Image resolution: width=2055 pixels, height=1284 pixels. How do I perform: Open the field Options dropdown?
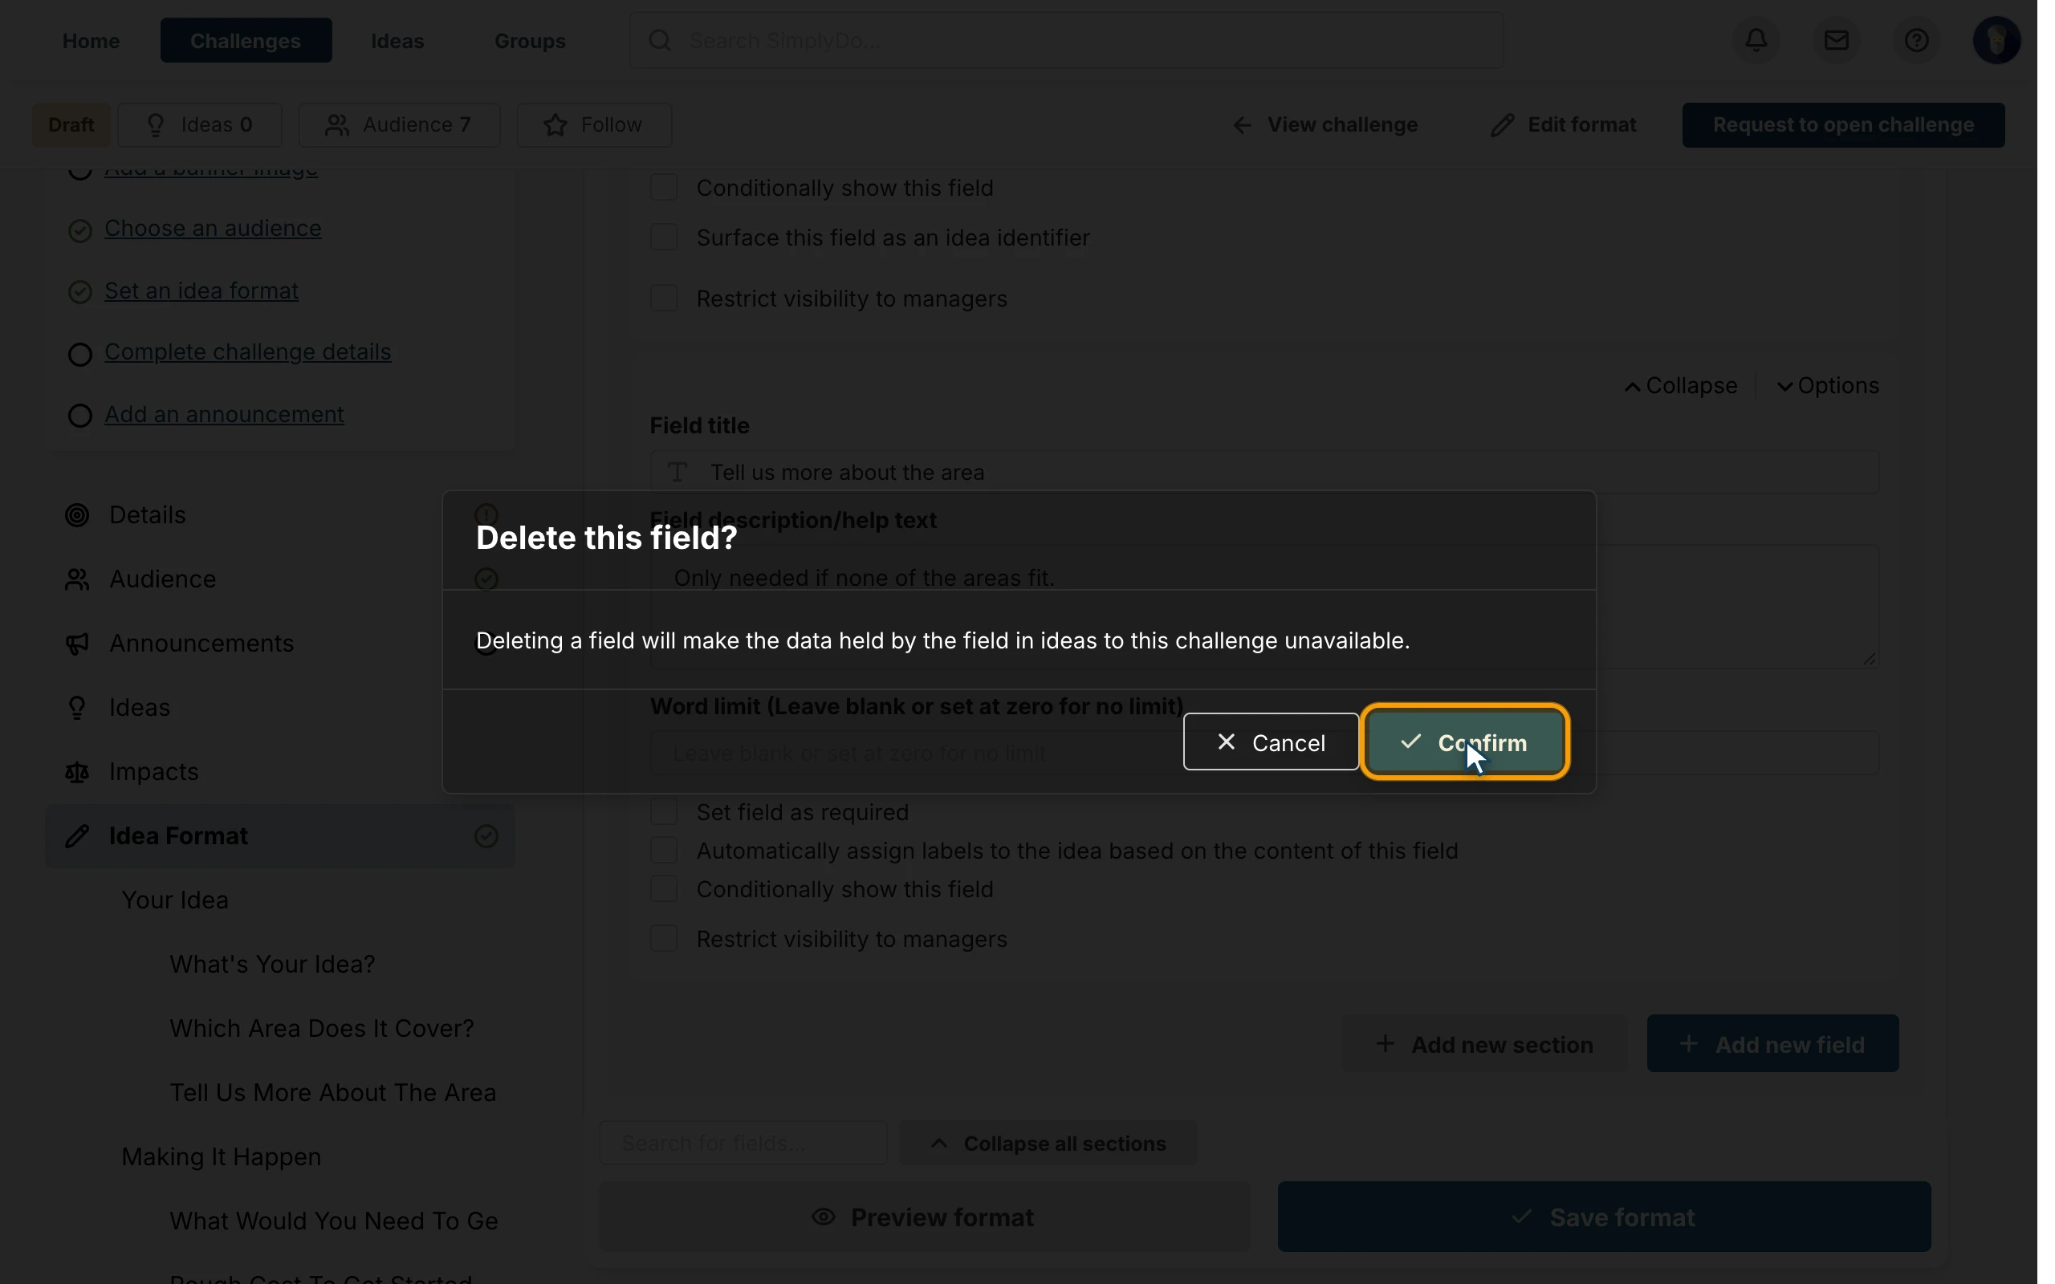coord(1829,386)
